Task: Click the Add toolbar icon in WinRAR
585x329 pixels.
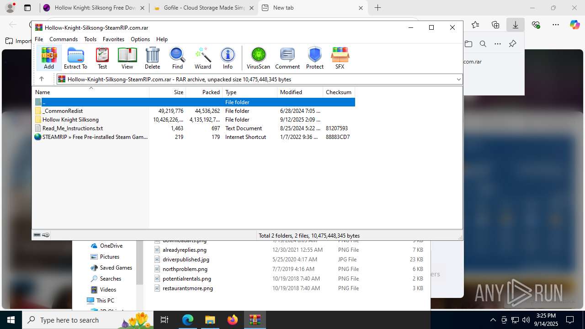Action: pos(49,58)
